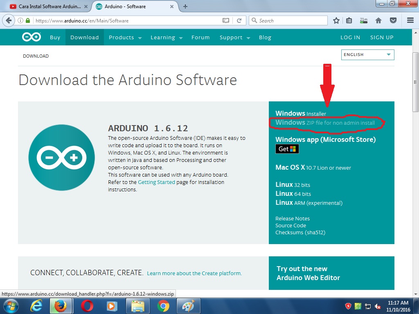The height and width of the screenshot is (314, 419).
Task: Open the Buy menu item
Action: 55,37
